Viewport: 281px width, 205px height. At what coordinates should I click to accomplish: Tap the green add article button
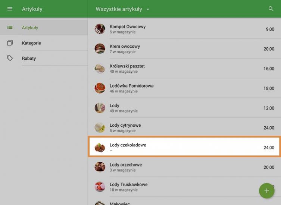tap(266, 191)
